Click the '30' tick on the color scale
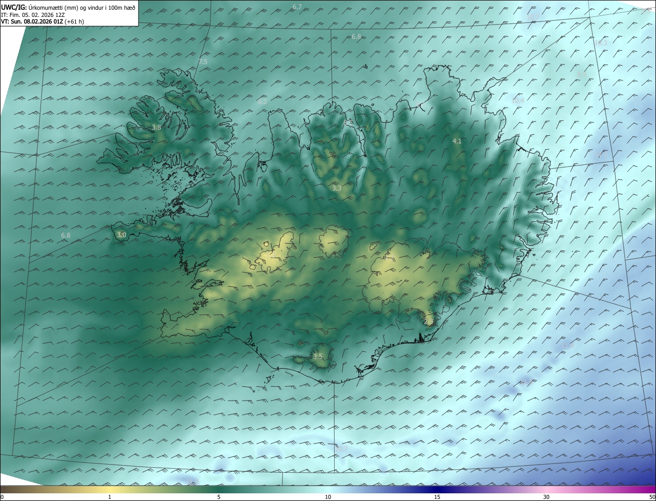The width and height of the screenshot is (656, 501). [x=546, y=497]
